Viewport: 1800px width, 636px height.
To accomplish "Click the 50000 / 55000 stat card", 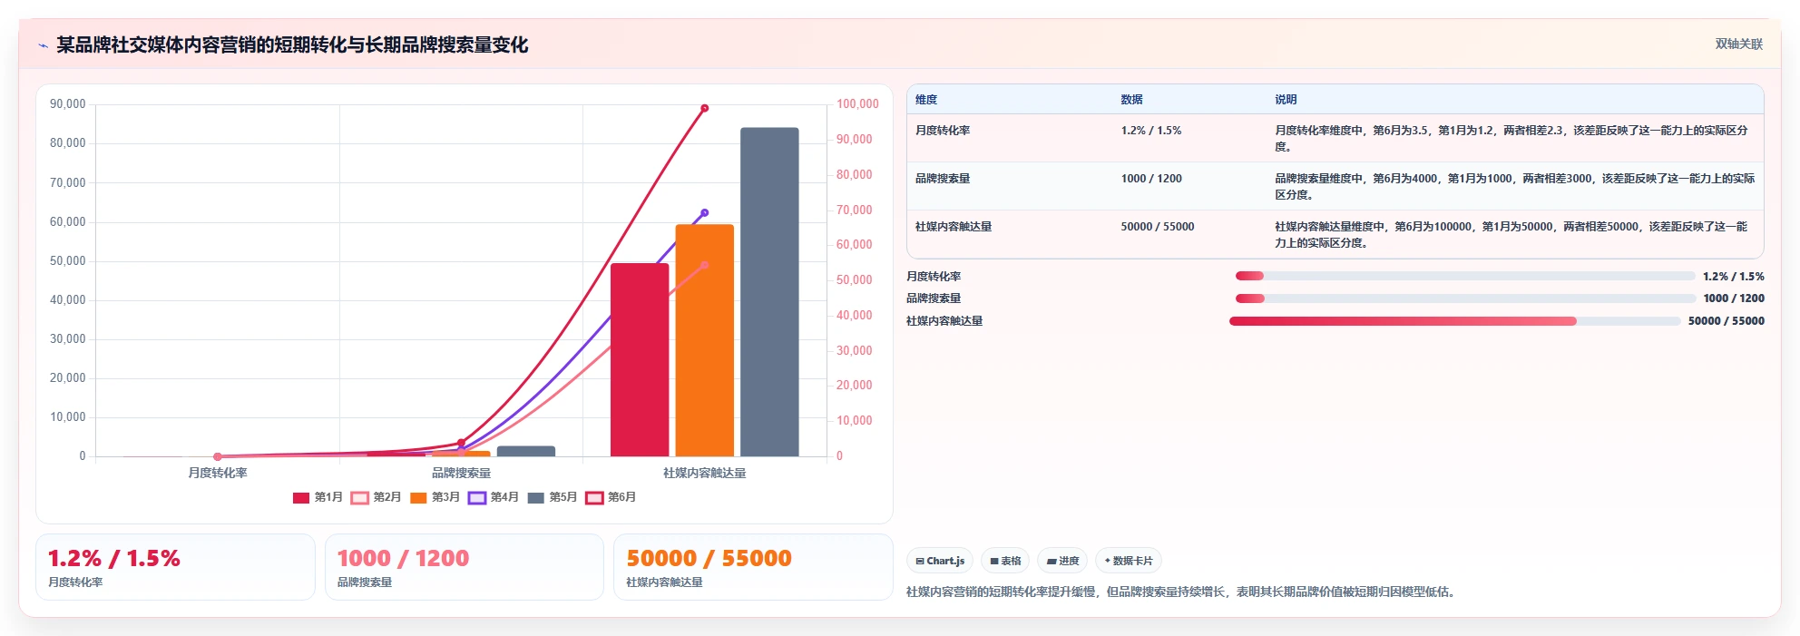I will 753,567.
